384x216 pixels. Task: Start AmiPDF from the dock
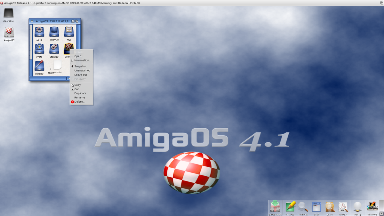coord(343,207)
